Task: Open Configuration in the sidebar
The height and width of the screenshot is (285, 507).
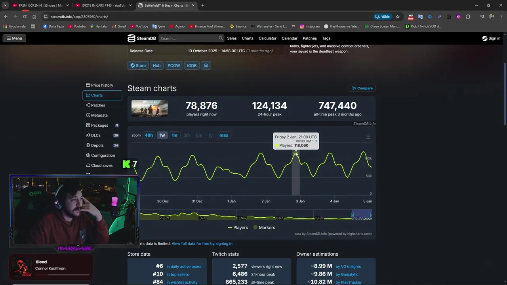Action: 102,156
